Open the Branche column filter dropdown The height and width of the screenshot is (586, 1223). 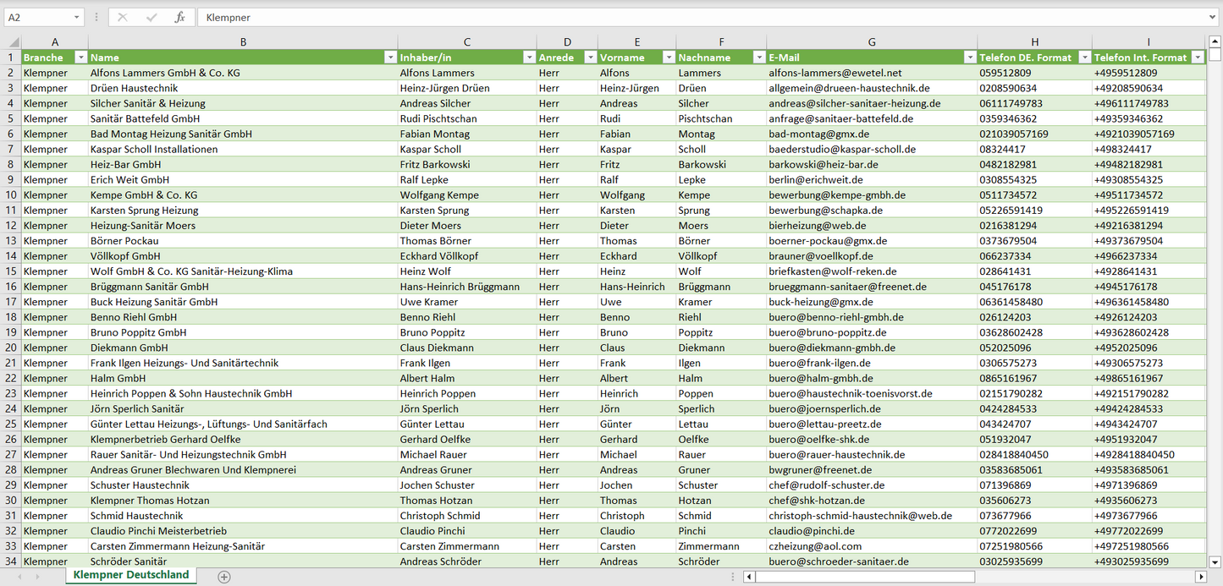coord(80,58)
